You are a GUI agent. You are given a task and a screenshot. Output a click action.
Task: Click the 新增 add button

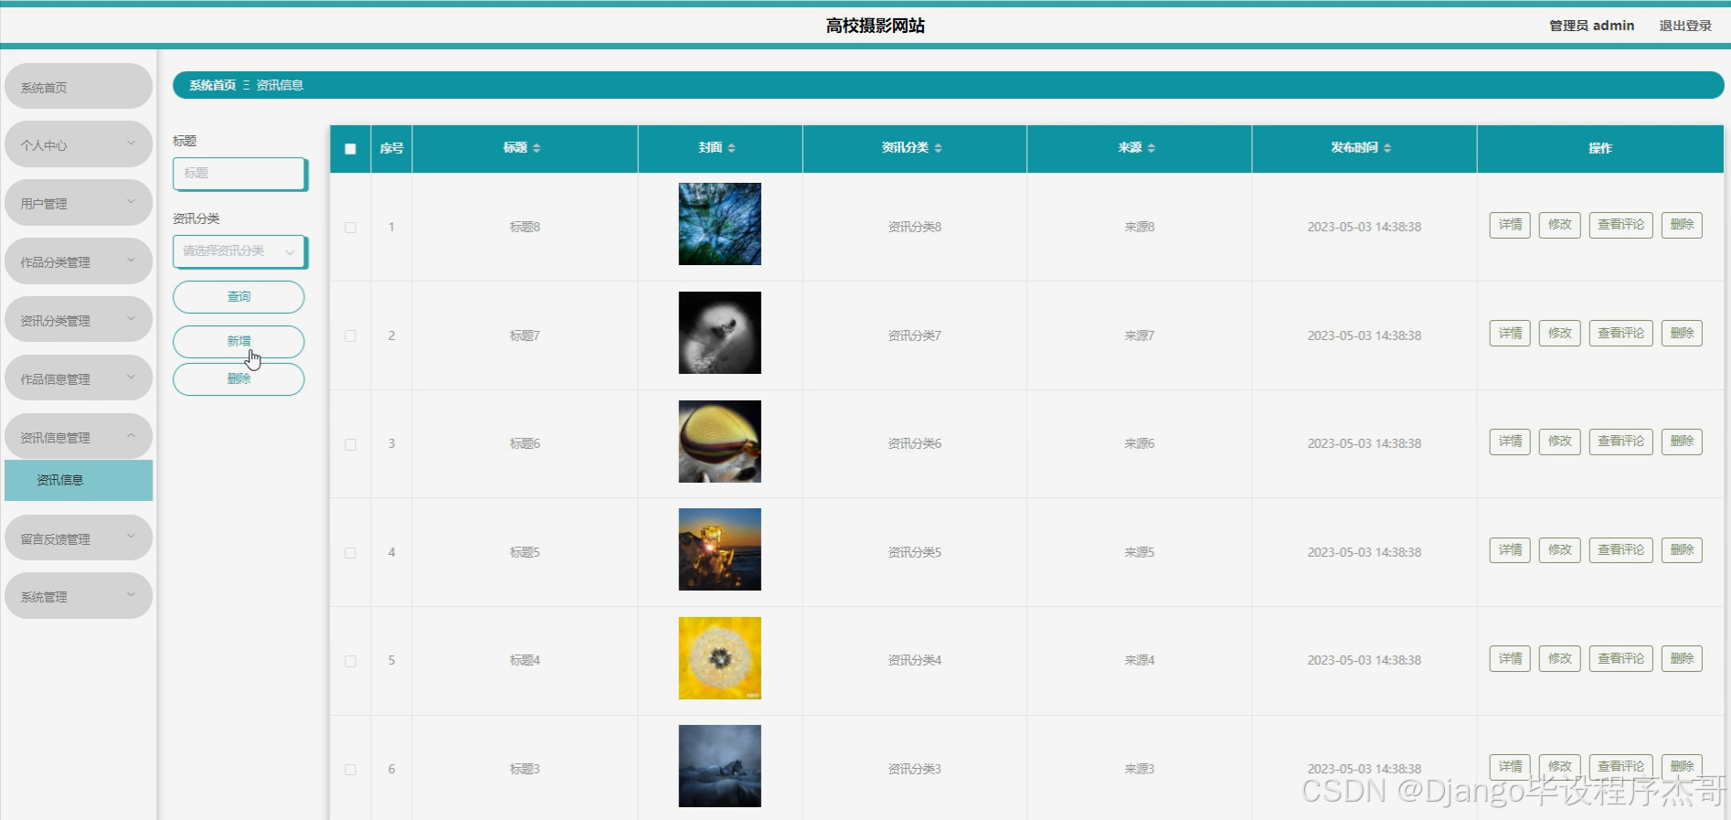pos(239,341)
